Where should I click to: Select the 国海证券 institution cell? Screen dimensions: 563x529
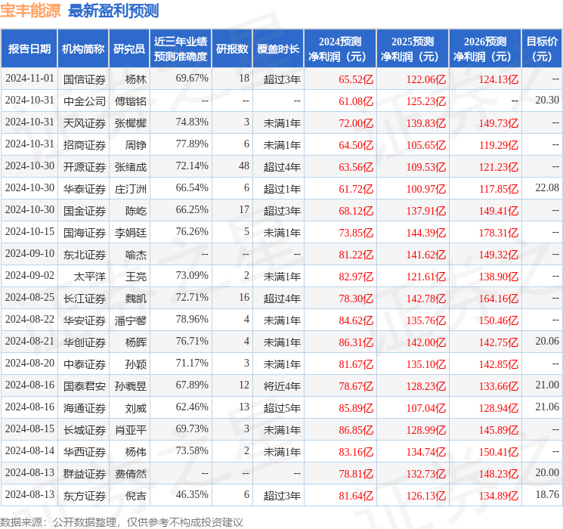point(85,233)
